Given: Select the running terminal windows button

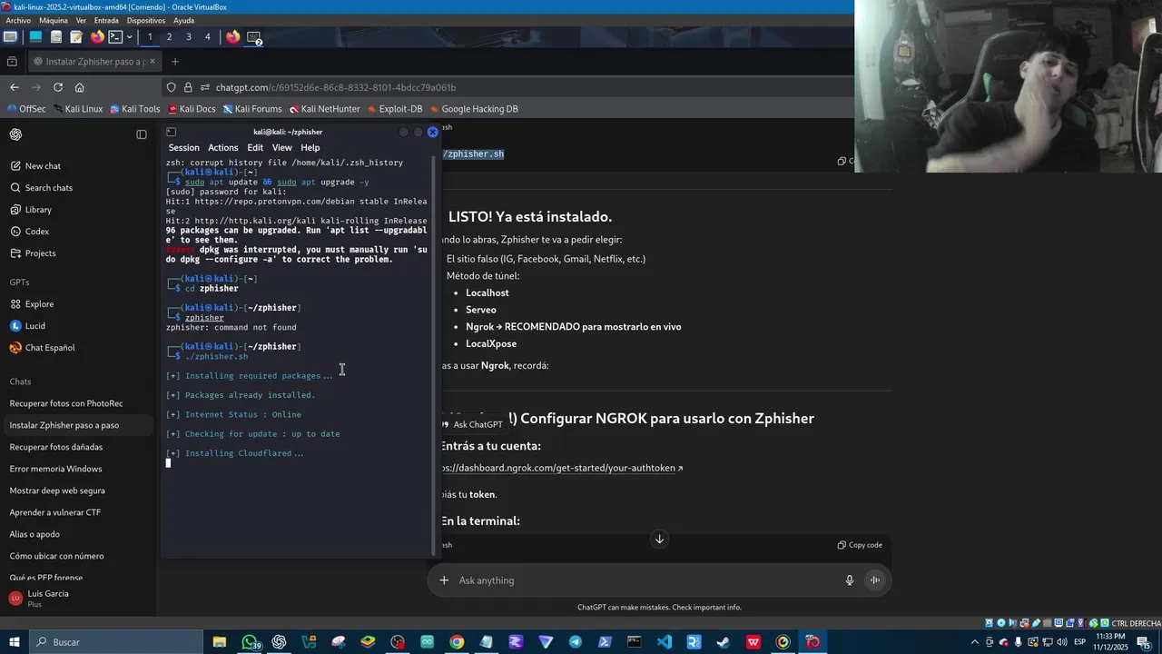Looking at the screenshot, I should [x=254, y=37].
